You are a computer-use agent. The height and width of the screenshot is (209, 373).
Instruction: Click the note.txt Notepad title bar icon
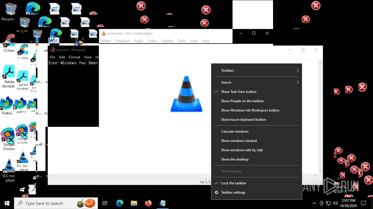click(52, 50)
